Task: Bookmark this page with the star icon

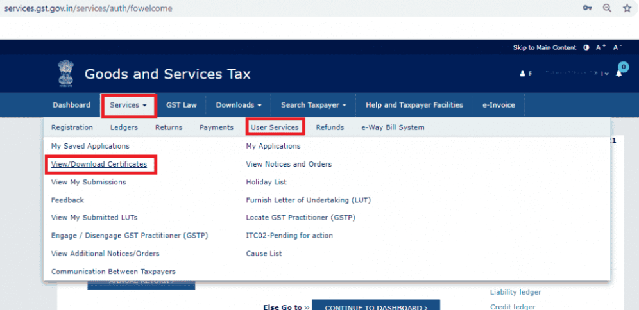Action: (x=627, y=8)
